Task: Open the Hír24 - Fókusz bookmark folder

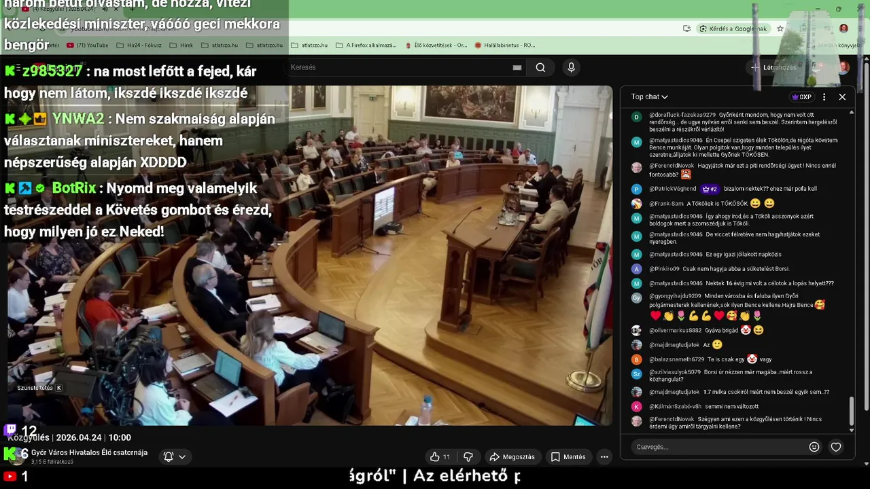Action: 139,46
